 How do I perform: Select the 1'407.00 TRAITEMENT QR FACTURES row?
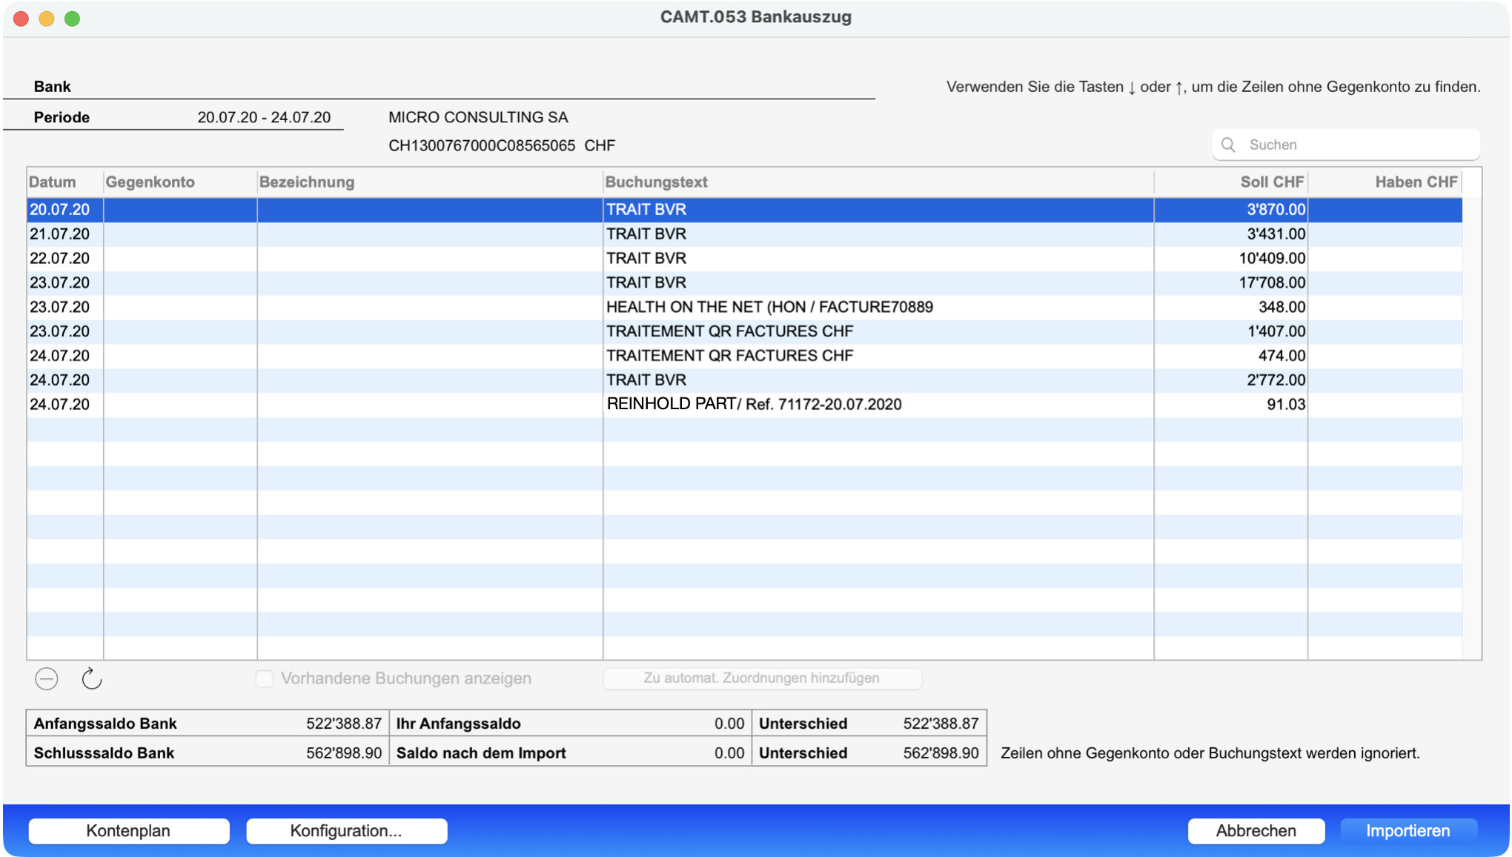pyautogui.click(x=729, y=331)
